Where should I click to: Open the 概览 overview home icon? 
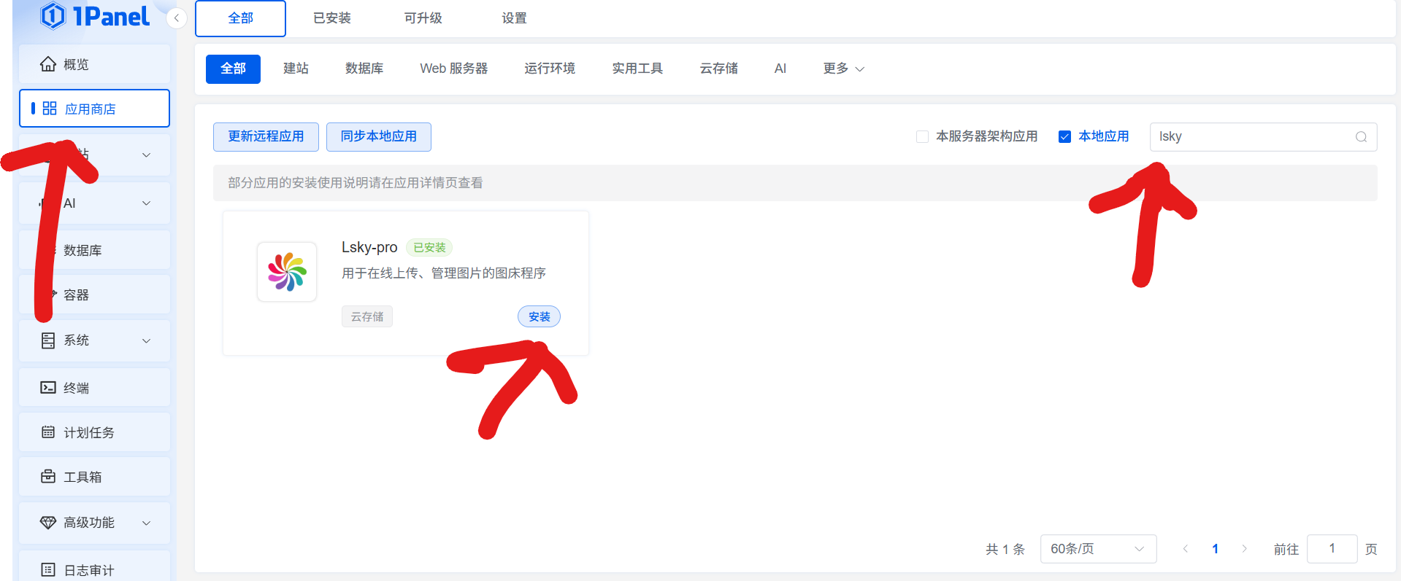click(x=48, y=64)
